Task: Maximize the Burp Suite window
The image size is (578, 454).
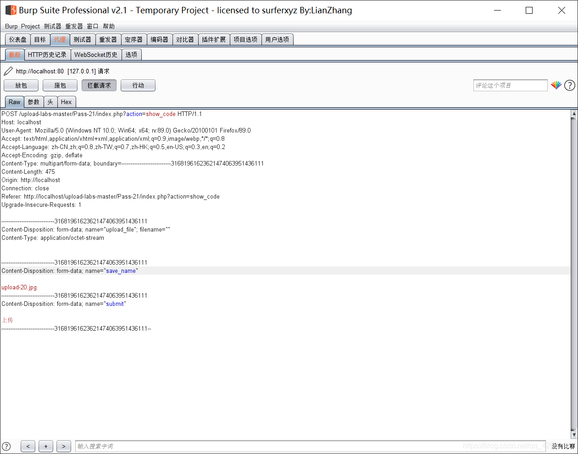Action: [529, 10]
